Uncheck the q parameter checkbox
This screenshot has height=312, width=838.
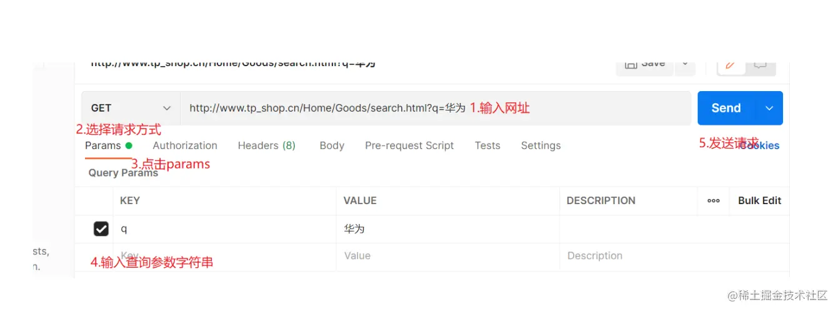coord(101,229)
